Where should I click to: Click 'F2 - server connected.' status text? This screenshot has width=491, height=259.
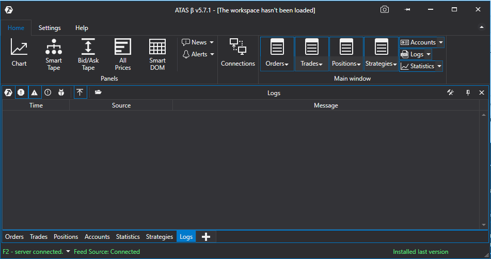[x=33, y=251]
